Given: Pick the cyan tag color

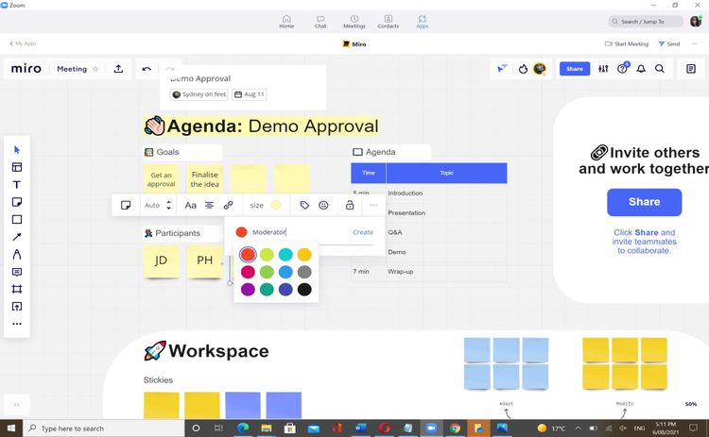Looking at the screenshot, I should coord(285,255).
